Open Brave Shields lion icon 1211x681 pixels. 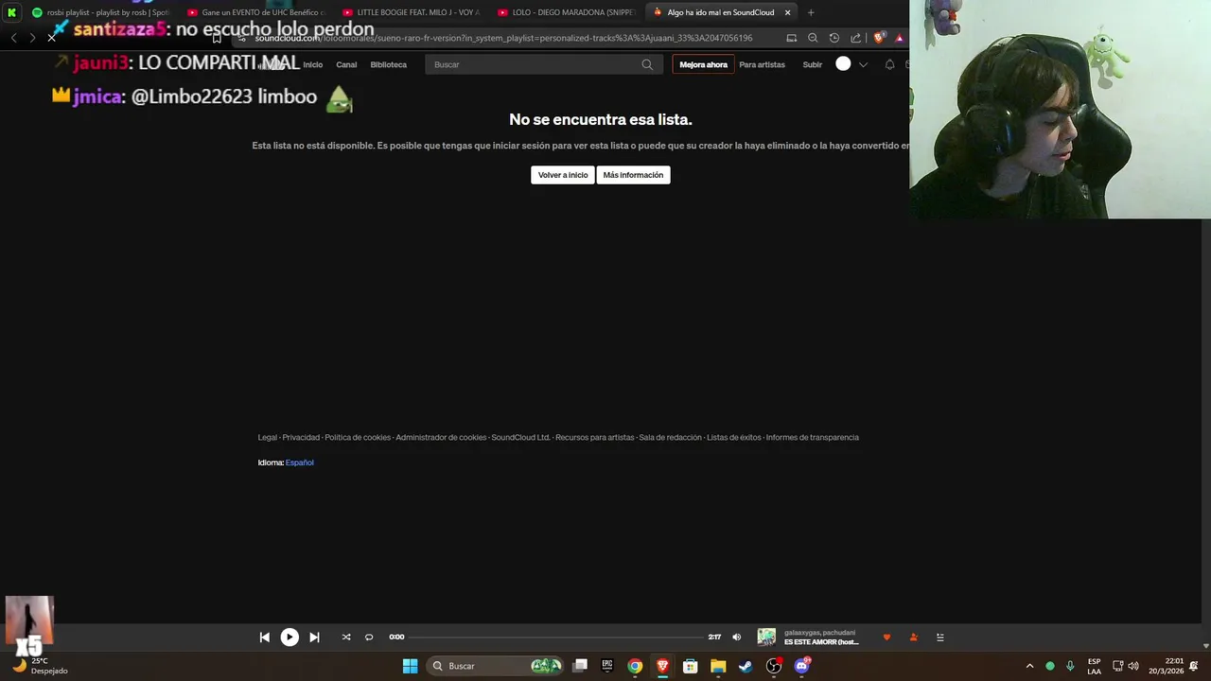879,38
